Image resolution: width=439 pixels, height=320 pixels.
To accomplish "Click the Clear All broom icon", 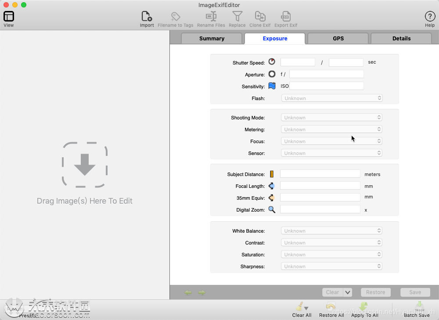I will pyautogui.click(x=299, y=306).
